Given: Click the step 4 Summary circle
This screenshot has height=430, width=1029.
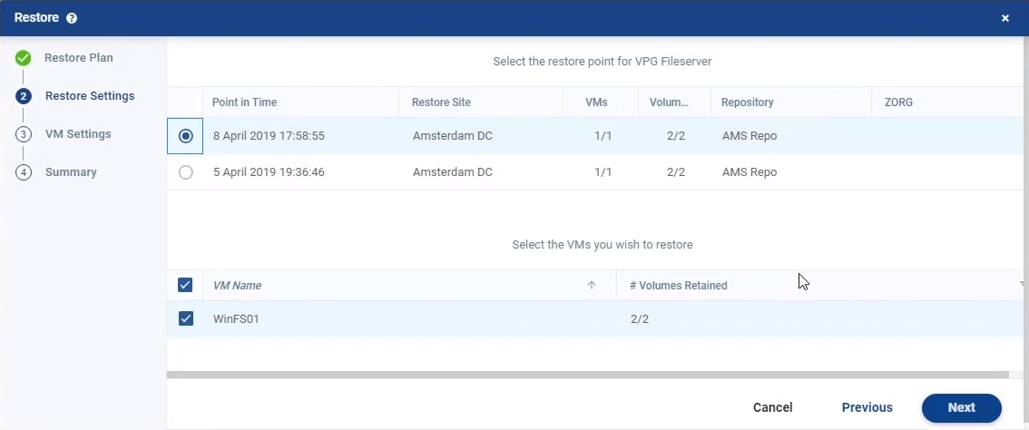Looking at the screenshot, I should click(23, 172).
